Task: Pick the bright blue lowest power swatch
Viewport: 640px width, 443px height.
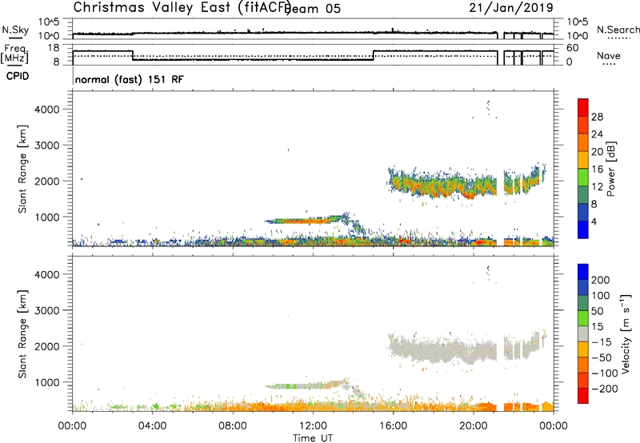Action: click(583, 229)
